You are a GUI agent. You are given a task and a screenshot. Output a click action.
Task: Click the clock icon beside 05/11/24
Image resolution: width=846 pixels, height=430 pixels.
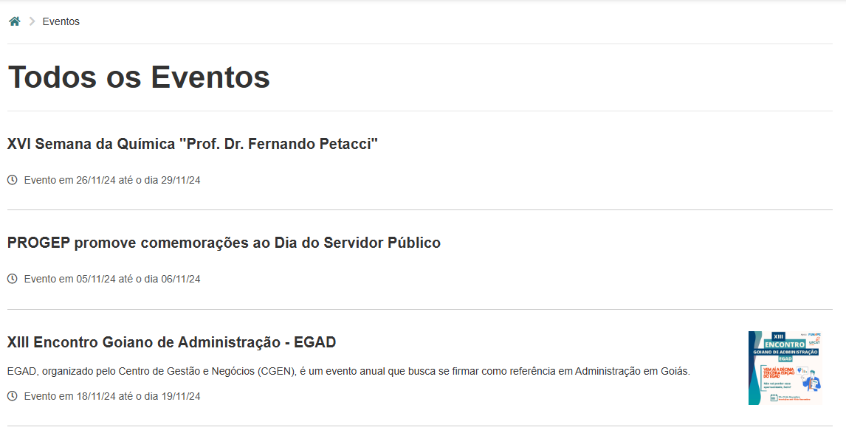pyautogui.click(x=13, y=279)
